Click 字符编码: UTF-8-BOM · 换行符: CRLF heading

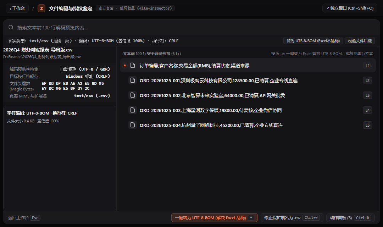coord(42,113)
